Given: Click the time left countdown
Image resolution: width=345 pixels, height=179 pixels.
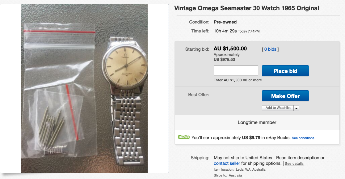Looking at the screenshot, I should (225, 31).
